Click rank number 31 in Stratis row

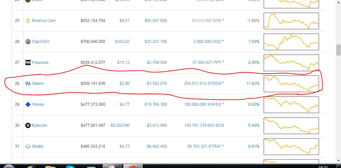tap(17, 146)
